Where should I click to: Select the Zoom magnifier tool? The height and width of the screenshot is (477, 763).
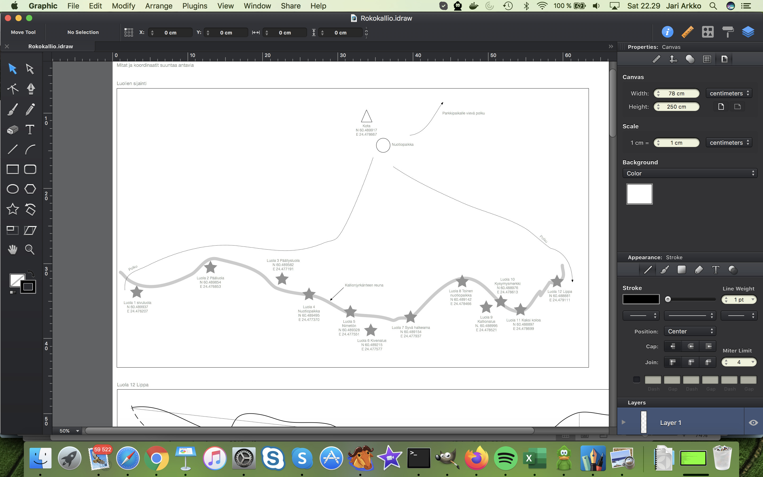coord(30,250)
